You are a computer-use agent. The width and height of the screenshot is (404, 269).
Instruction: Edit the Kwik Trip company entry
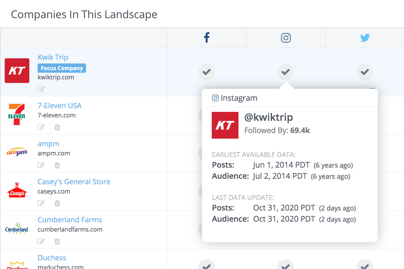[x=41, y=89]
